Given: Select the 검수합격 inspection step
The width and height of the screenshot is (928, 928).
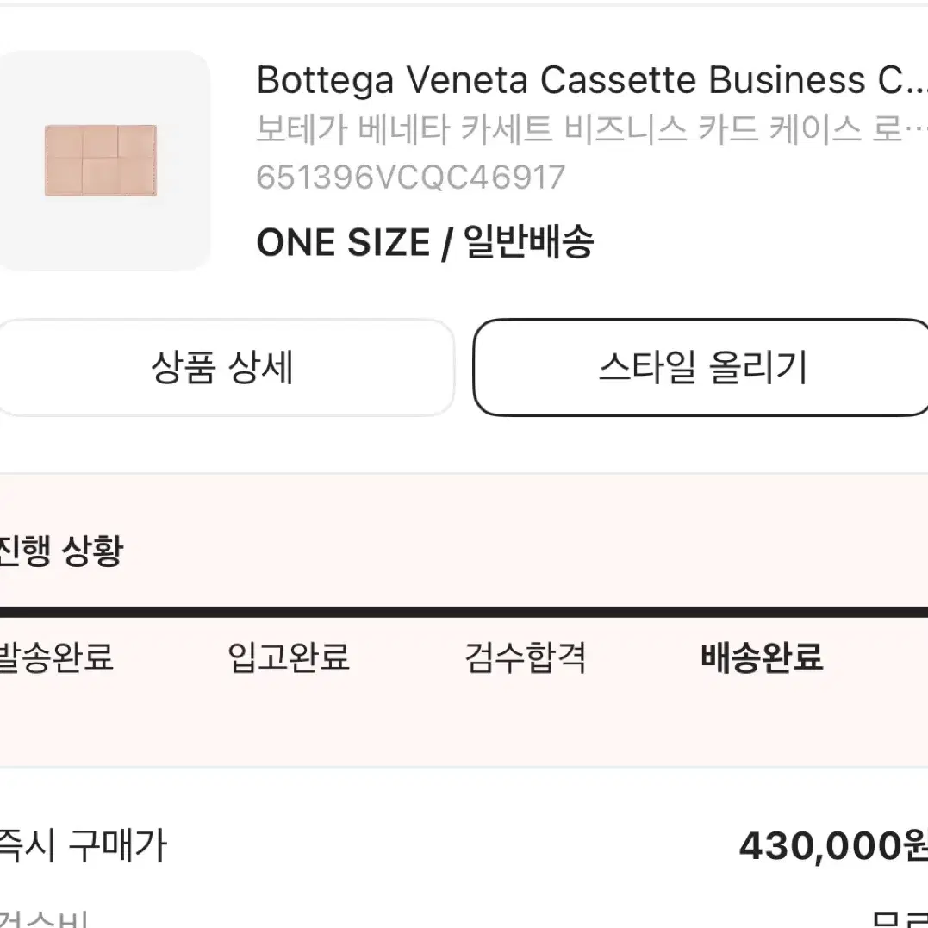Looking at the screenshot, I should point(526,657).
